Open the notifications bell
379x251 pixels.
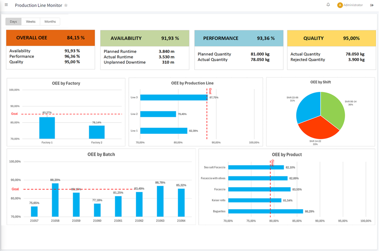pos(328,5)
